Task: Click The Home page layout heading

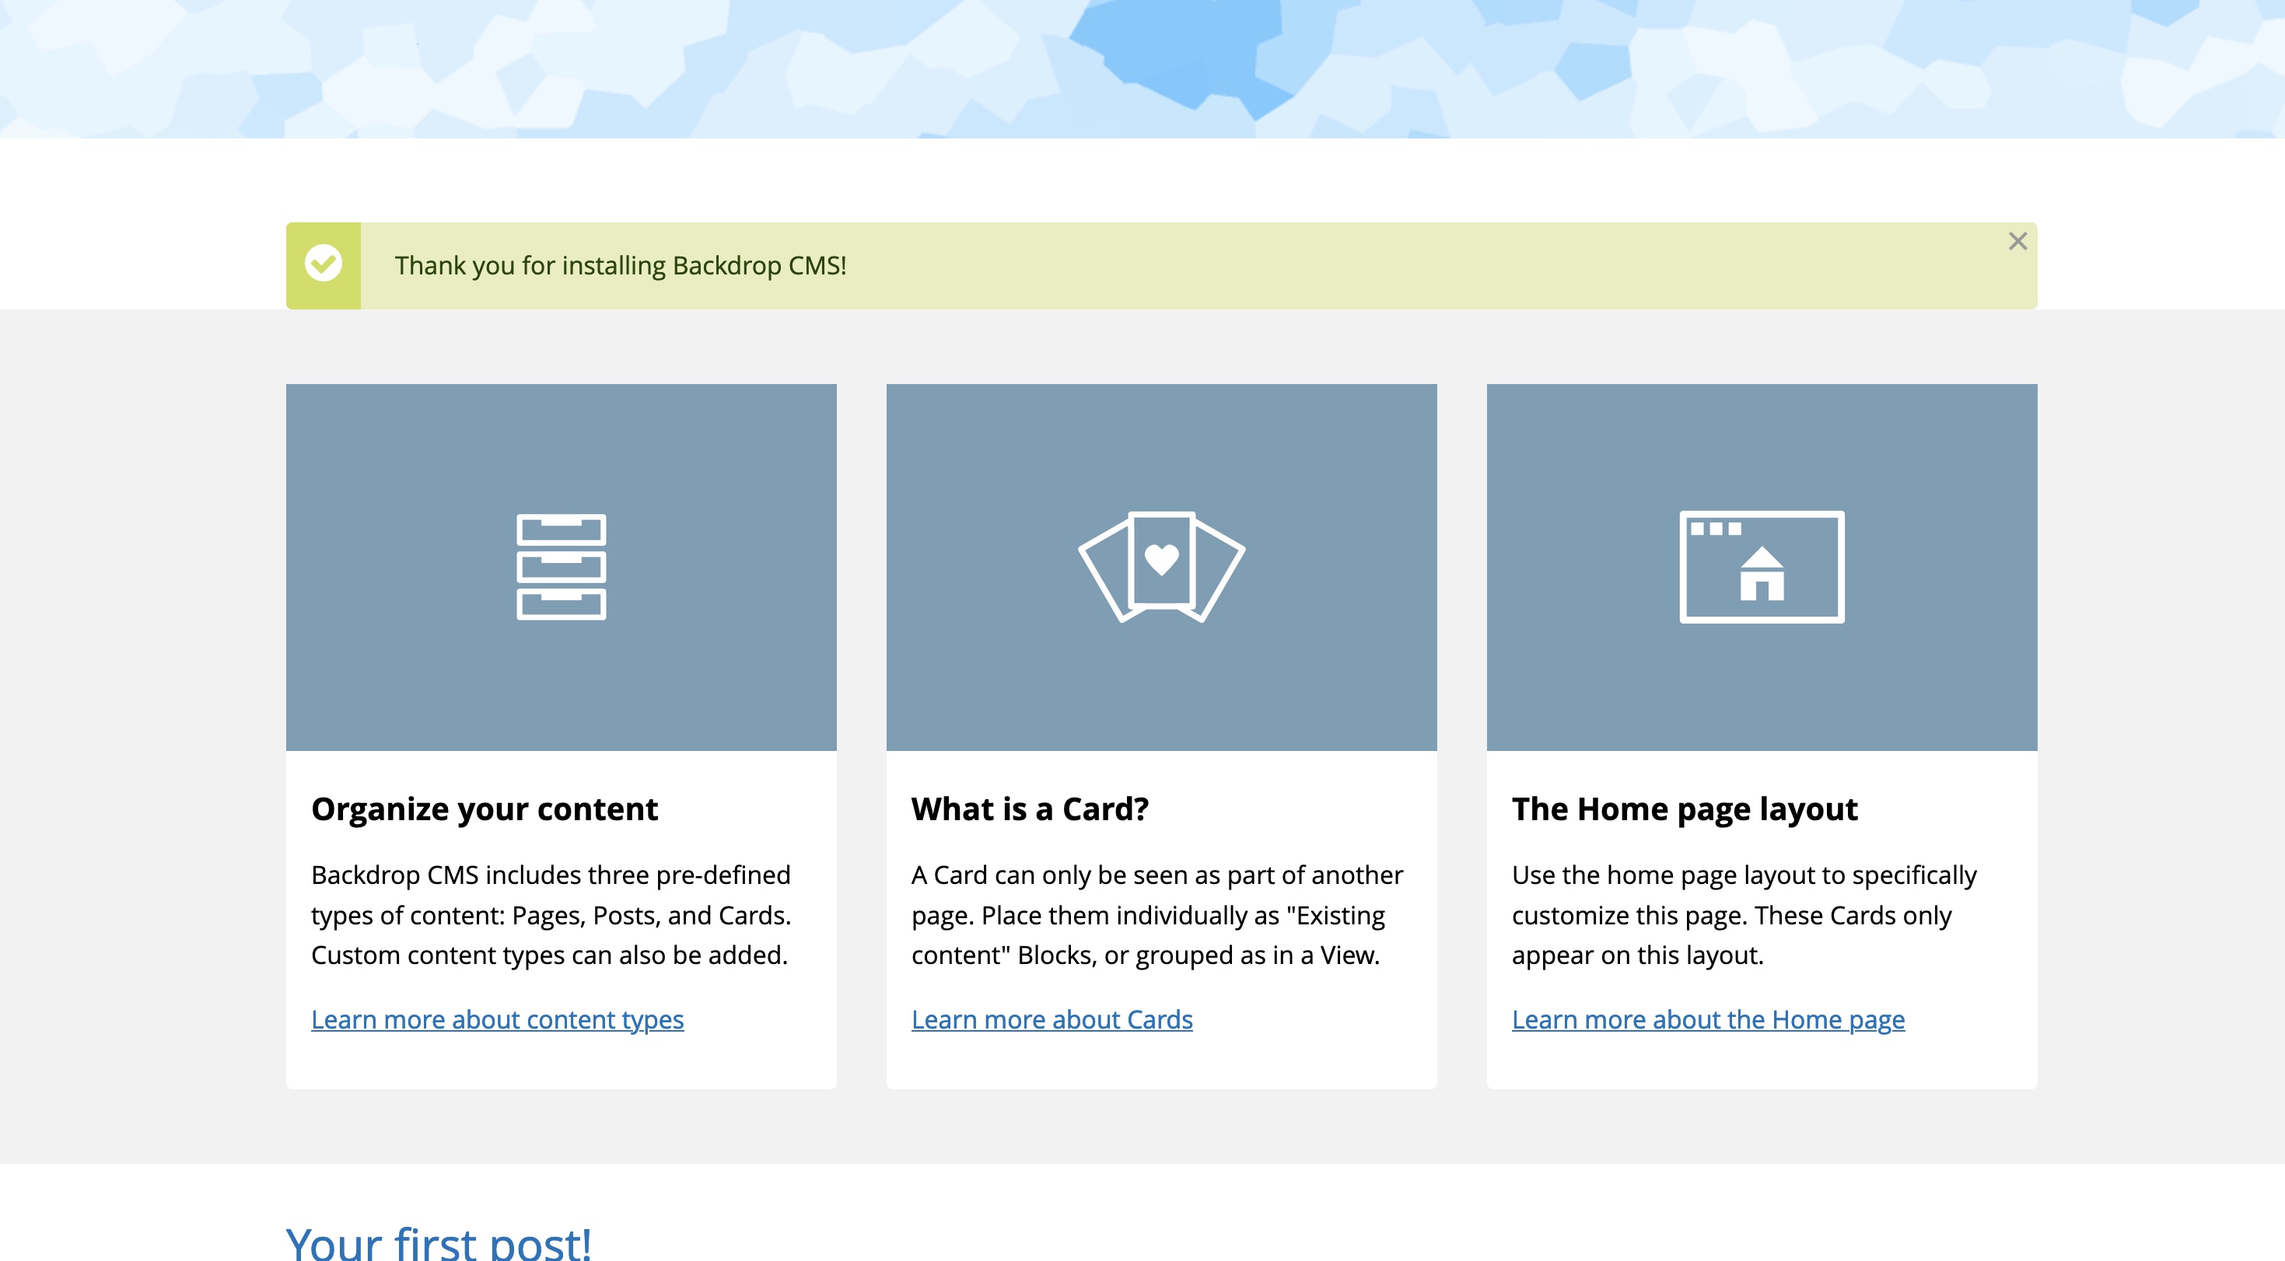Action: [1684, 809]
